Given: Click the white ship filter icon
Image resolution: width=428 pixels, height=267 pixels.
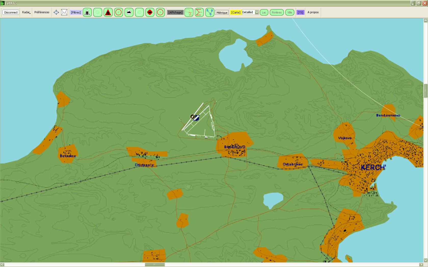Looking at the screenshot, I should click(x=129, y=12).
